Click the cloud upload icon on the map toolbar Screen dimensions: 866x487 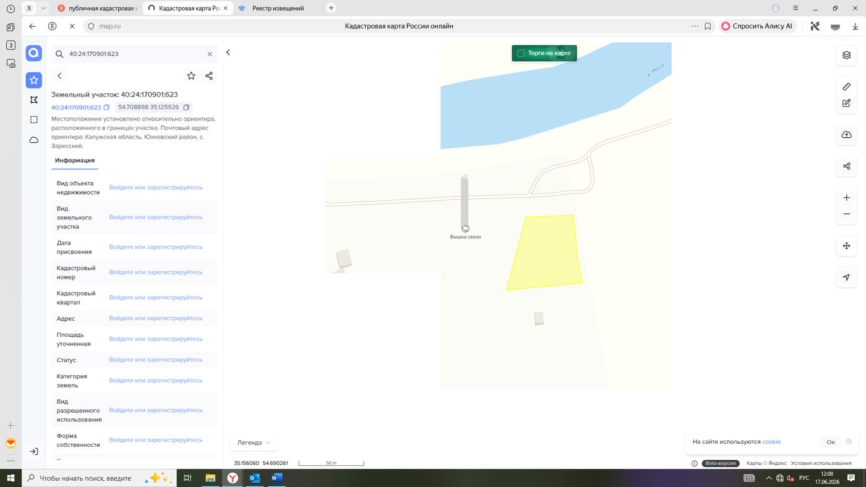click(847, 135)
